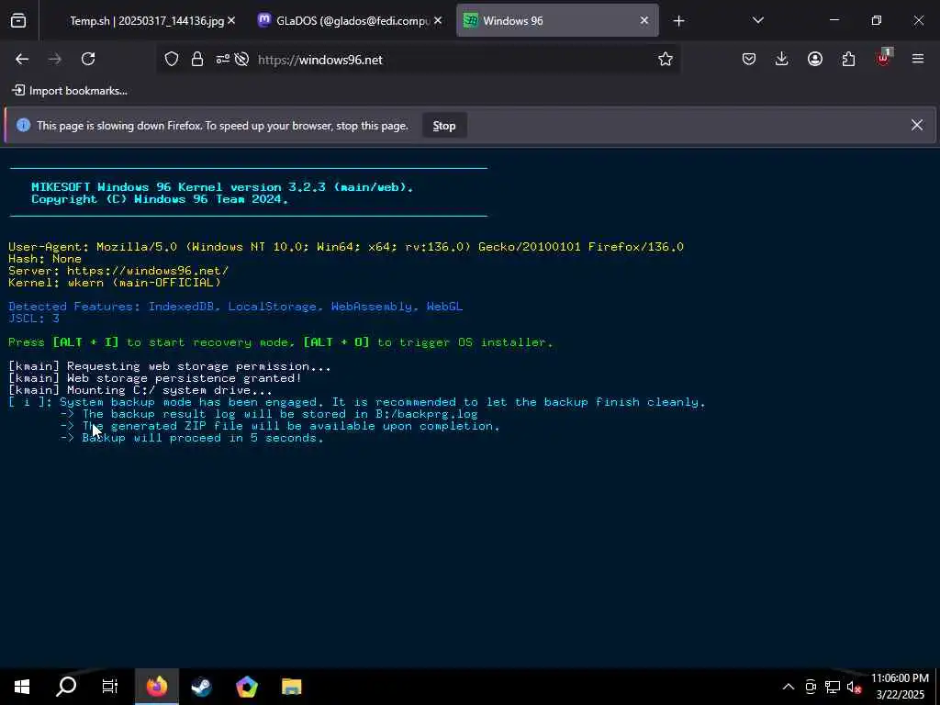940x705 pixels.
Task: Click the MIKESOFT Windows 96 Kernel version line
Action: click(222, 187)
